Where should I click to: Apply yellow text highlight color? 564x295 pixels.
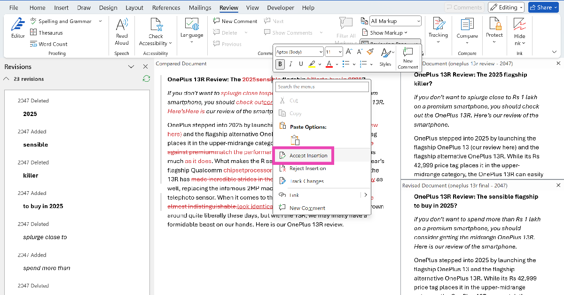312,64
